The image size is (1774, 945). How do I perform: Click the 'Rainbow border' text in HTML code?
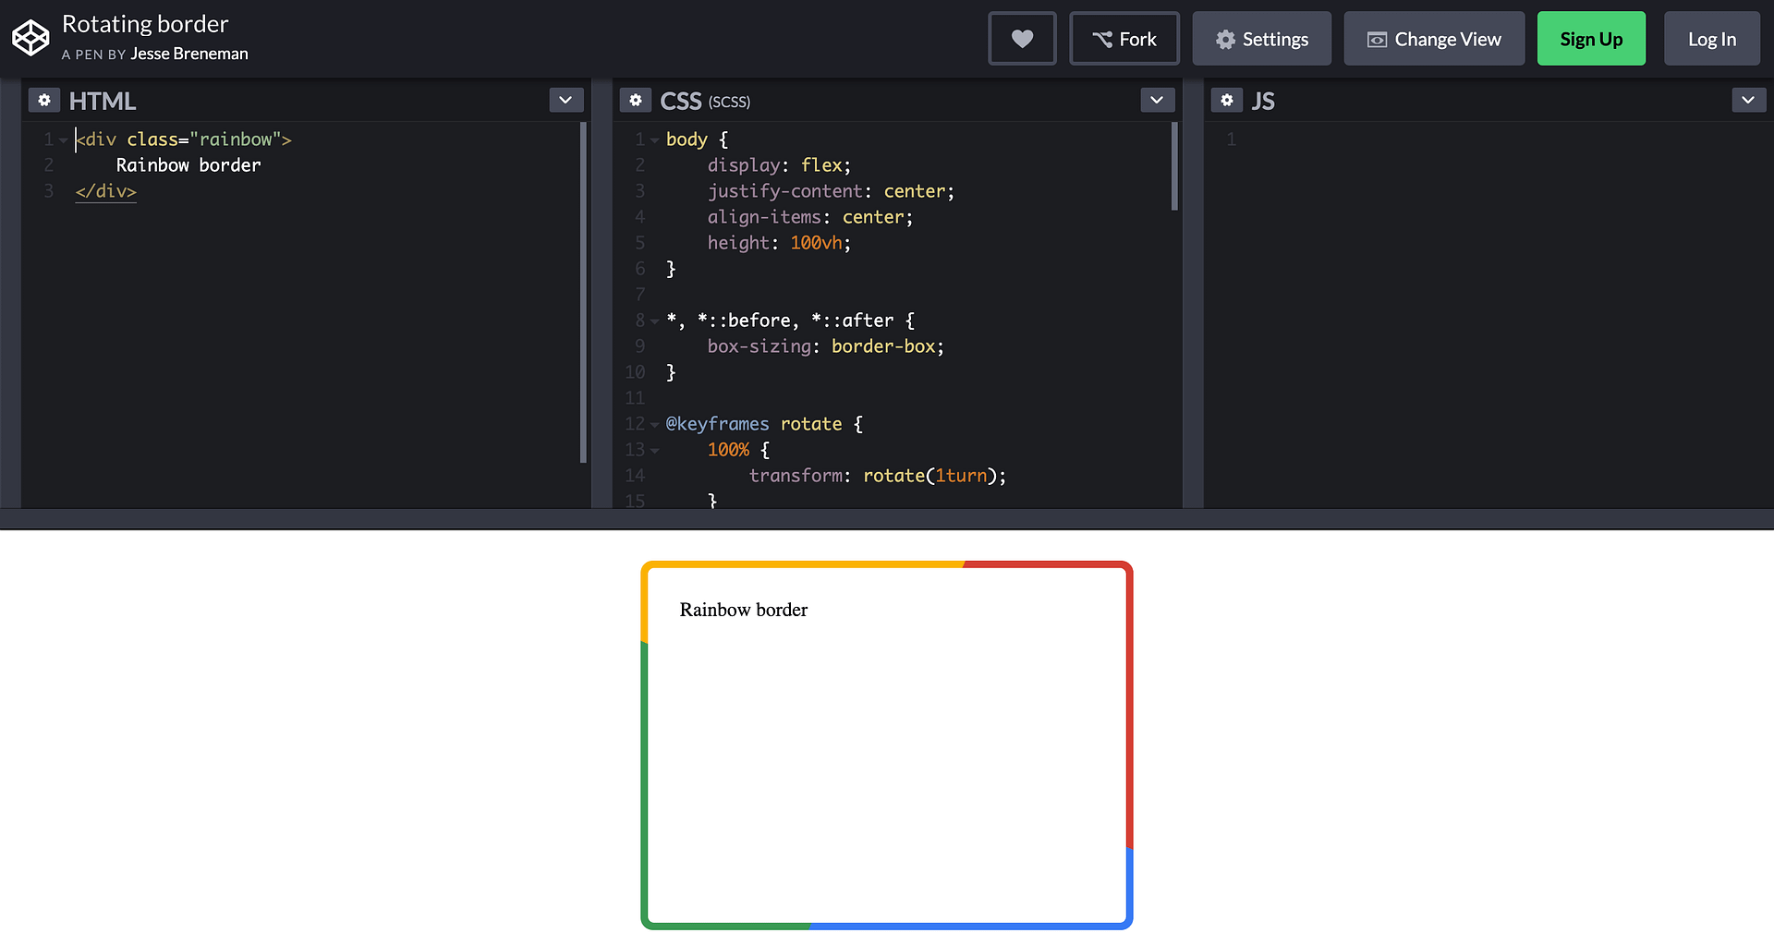[188, 165]
